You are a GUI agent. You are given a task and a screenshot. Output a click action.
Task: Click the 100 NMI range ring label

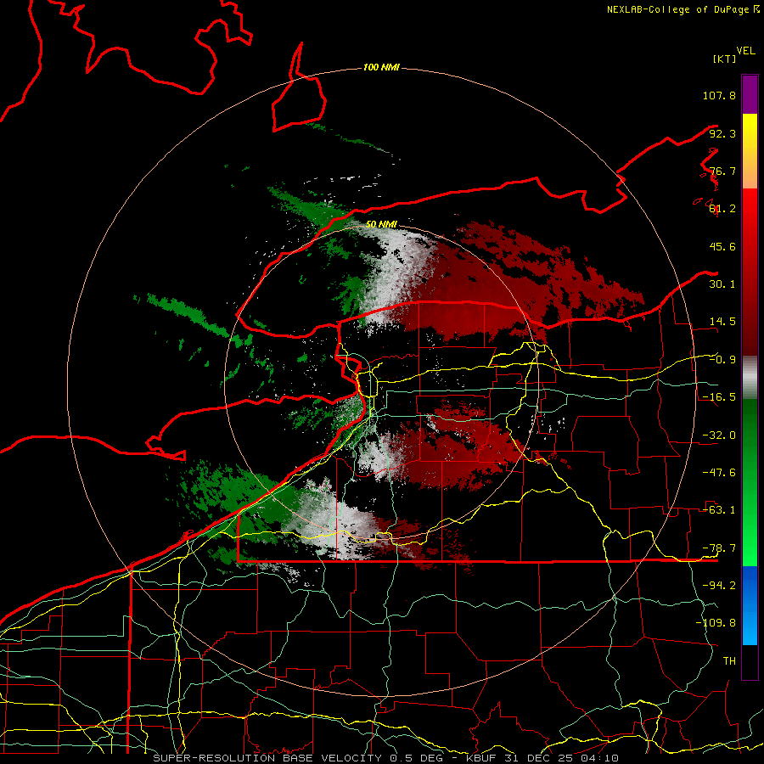[x=381, y=67]
